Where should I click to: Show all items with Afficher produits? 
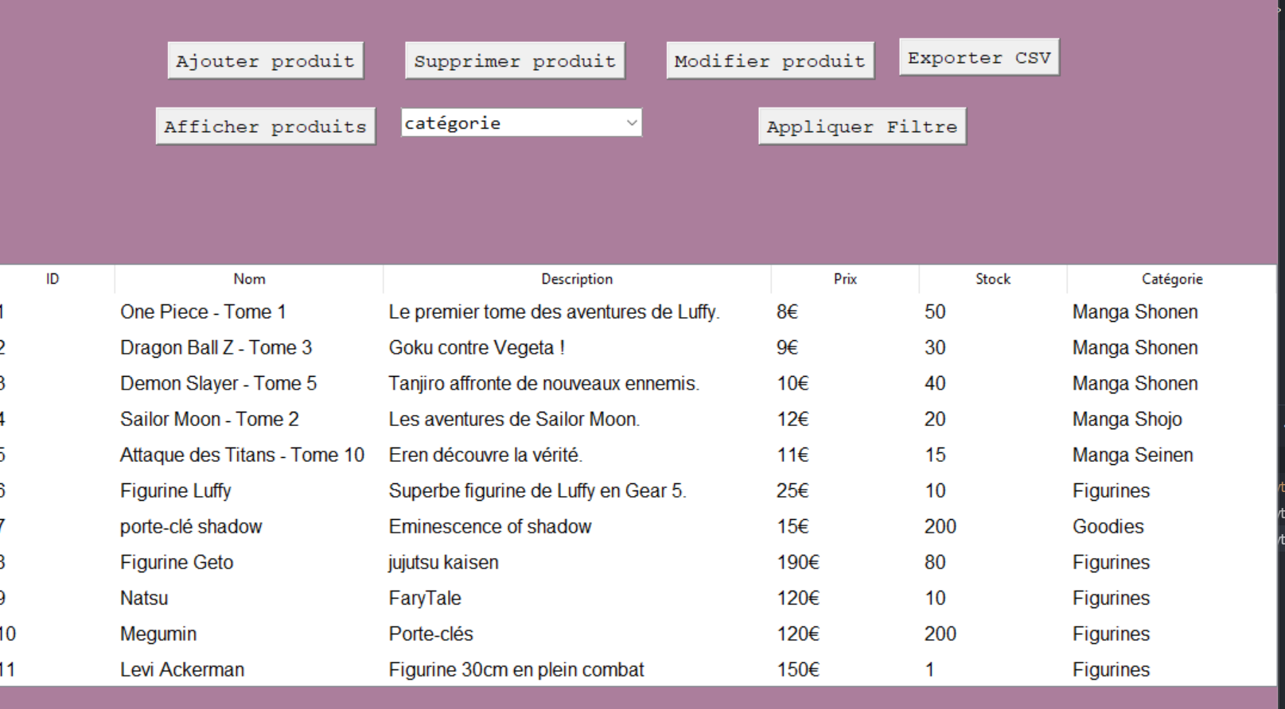(x=266, y=126)
